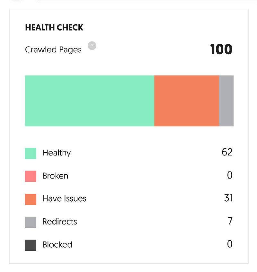
Task: Select the Redirects label
Action: 60,222
